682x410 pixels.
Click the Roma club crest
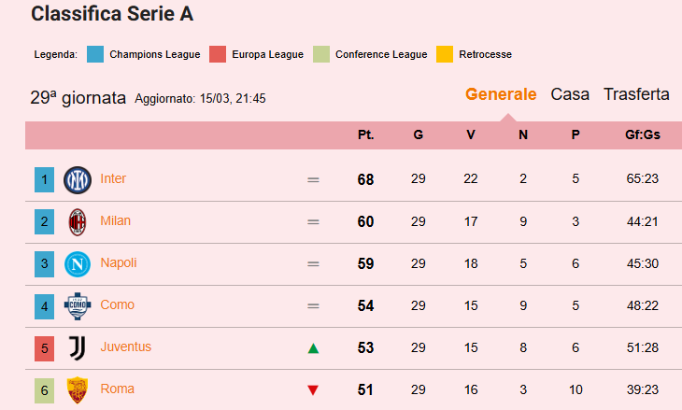77,389
